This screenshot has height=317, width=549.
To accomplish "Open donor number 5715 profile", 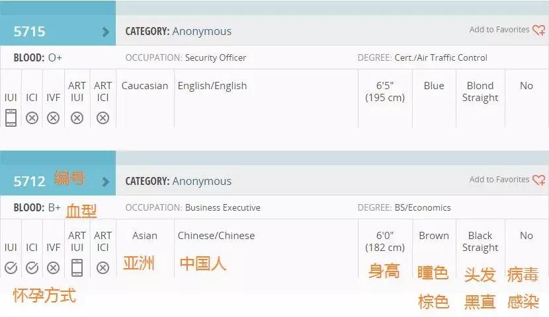I will (x=29, y=32).
